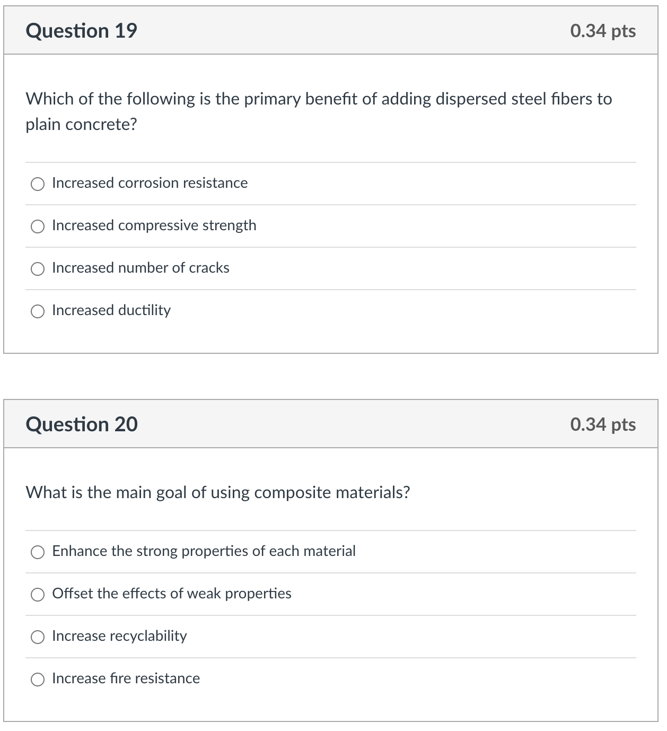The image size is (667, 731).
Task: Click the Question 19 header
Action: point(82,30)
